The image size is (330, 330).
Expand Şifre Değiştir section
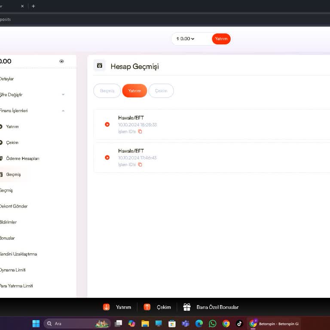63,95
